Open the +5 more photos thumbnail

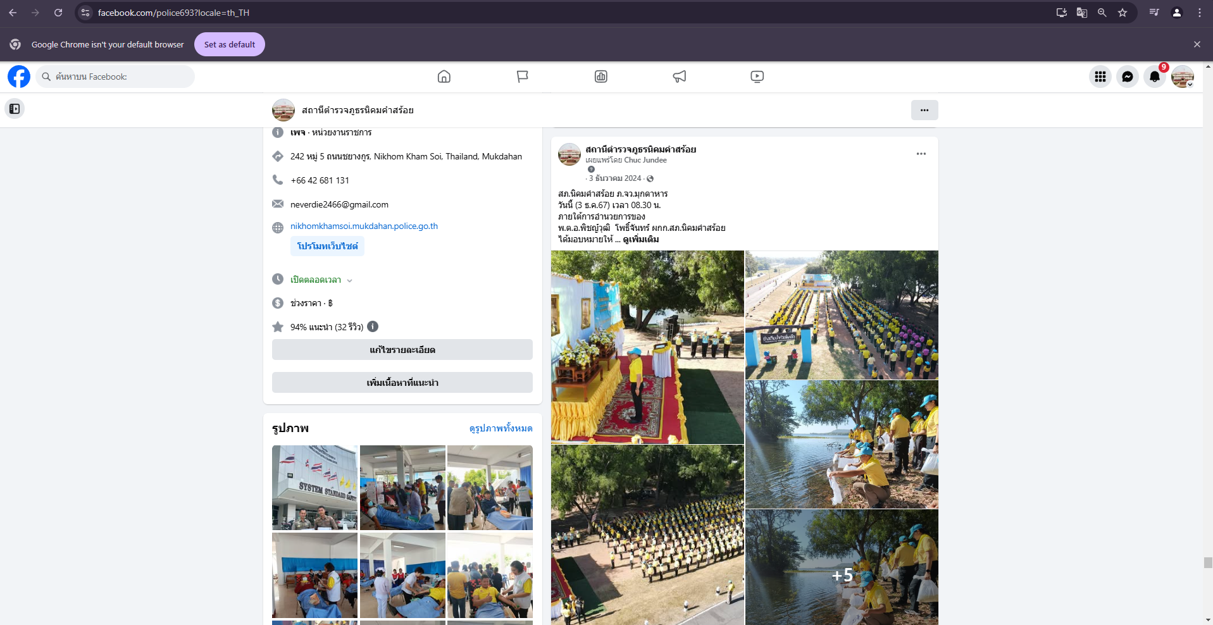pos(842,567)
